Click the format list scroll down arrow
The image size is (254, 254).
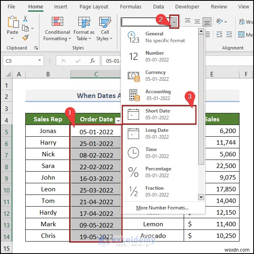201,197
